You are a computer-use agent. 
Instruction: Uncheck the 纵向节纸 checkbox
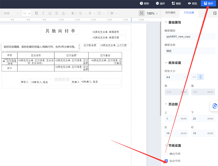point(166,161)
